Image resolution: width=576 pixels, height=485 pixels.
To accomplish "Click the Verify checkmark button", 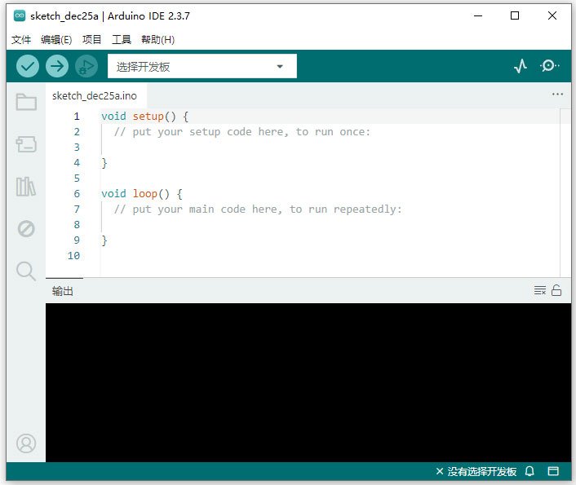I will (28, 67).
